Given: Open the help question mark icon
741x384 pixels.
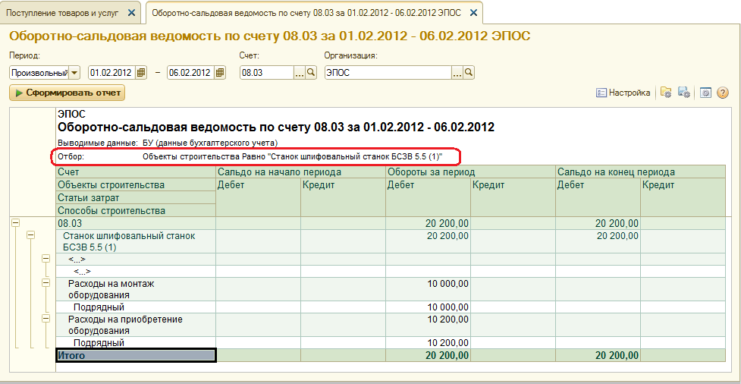Looking at the screenshot, I should point(723,93).
